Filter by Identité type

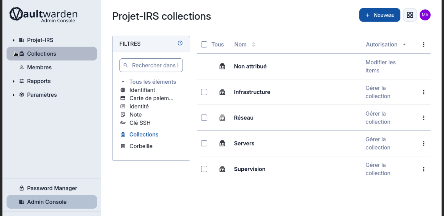(x=139, y=106)
